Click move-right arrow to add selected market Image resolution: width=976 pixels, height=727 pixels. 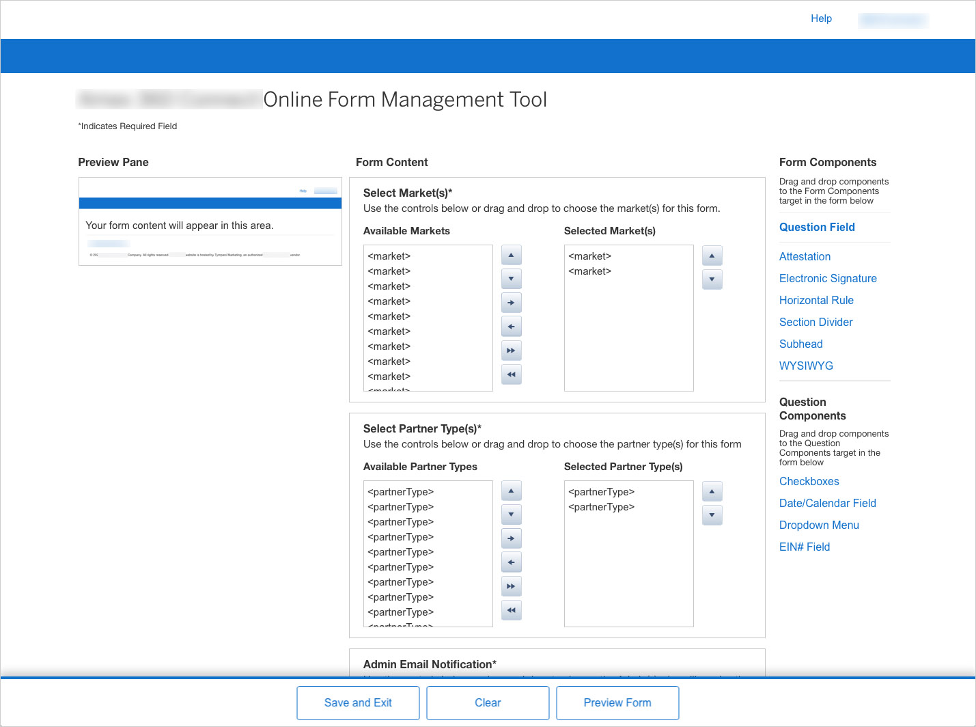[x=511, y=303]
